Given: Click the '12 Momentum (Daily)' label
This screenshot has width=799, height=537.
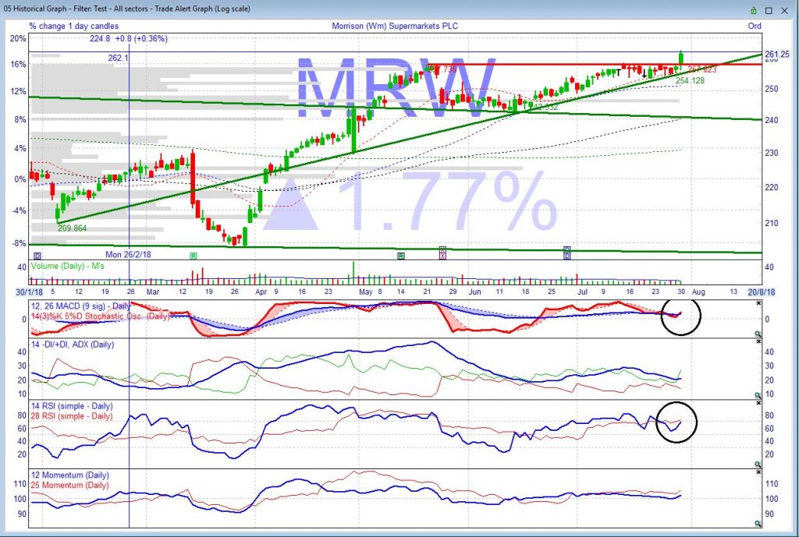Looking at the screenshot, I should [x=69, y=475].
